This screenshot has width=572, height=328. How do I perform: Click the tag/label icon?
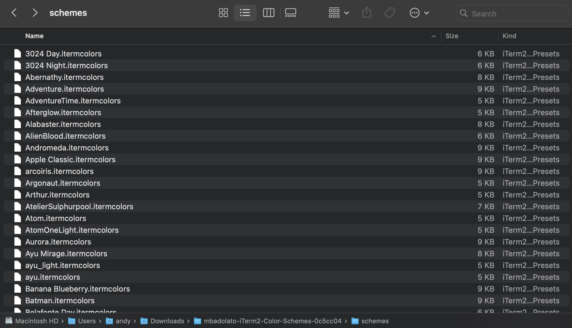[x=390, y=13]
